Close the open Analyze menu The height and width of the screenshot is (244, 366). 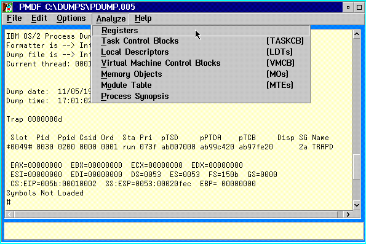(x=111, y=19)
